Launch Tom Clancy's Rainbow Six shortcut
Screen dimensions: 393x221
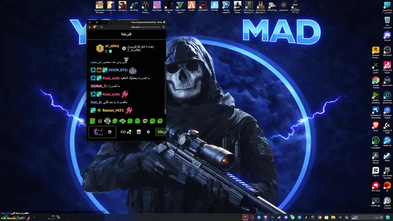[249, 7]
